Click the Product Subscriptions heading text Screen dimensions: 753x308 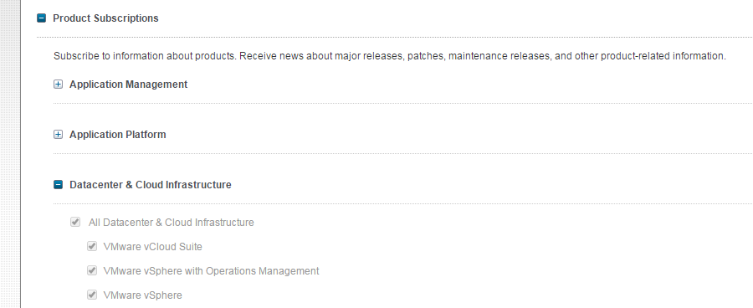point(105,18)
